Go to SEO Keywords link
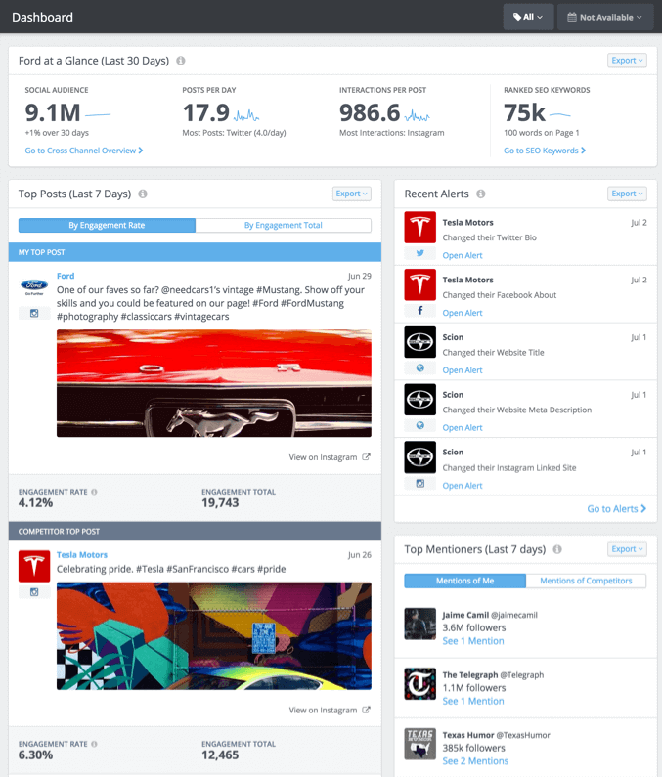Image resolution: width=662 pixels, height=777 pixels. [x=545, y=151]
